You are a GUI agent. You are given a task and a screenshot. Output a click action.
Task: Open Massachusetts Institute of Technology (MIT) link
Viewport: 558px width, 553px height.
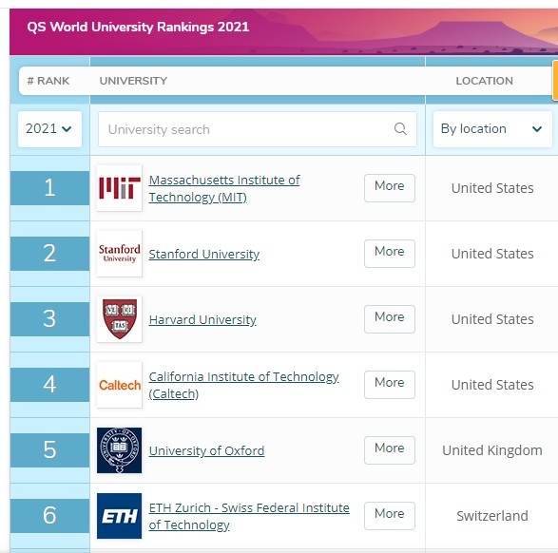224,188
